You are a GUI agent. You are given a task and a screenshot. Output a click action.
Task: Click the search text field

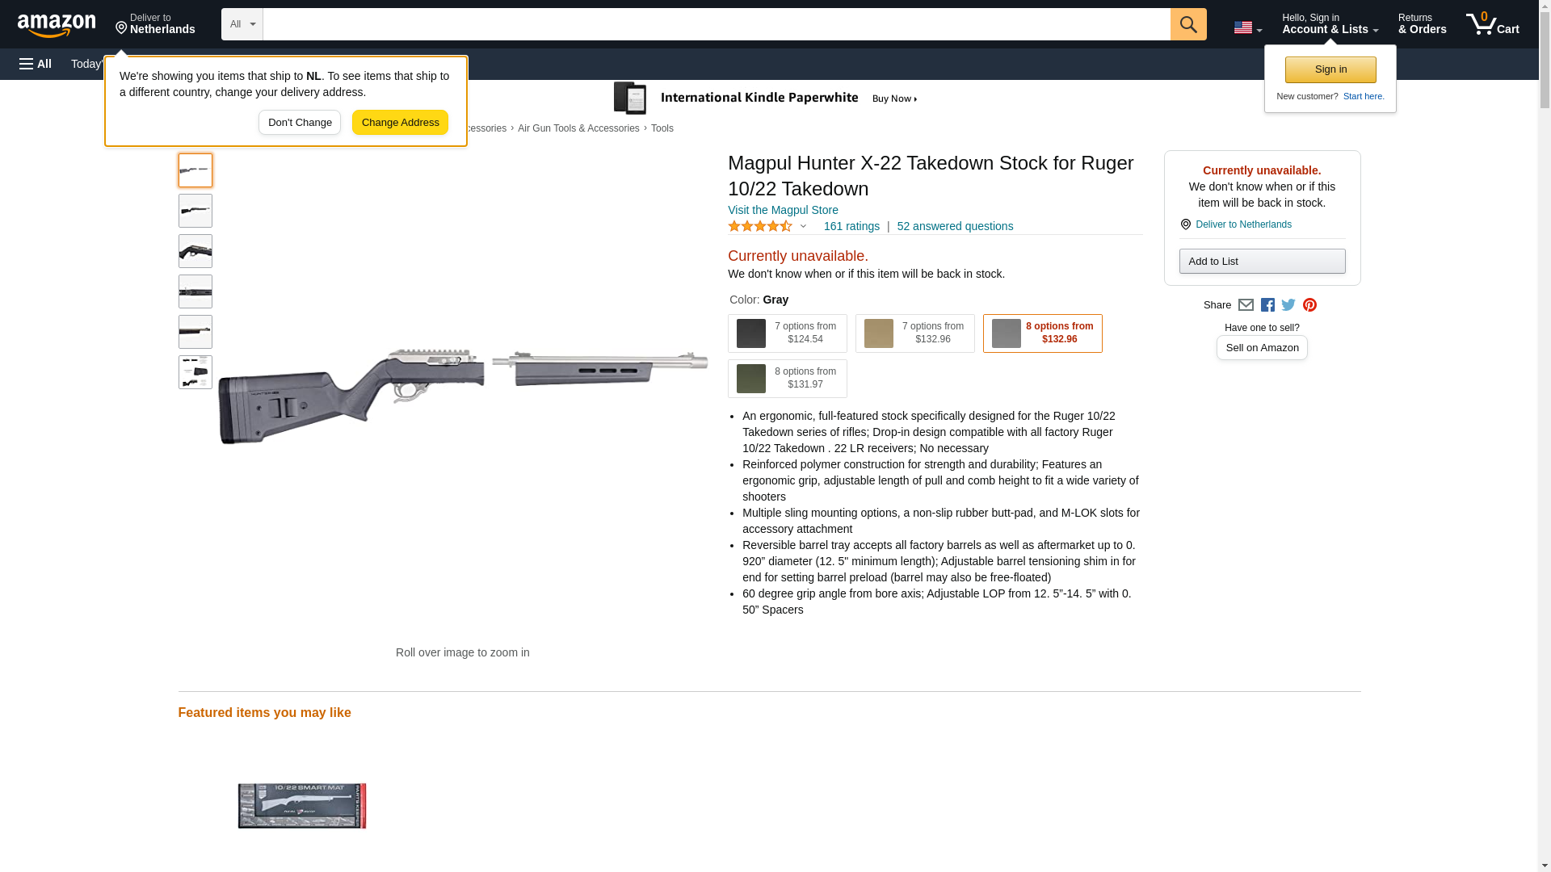pyautogui.click(x=717, y=24)
